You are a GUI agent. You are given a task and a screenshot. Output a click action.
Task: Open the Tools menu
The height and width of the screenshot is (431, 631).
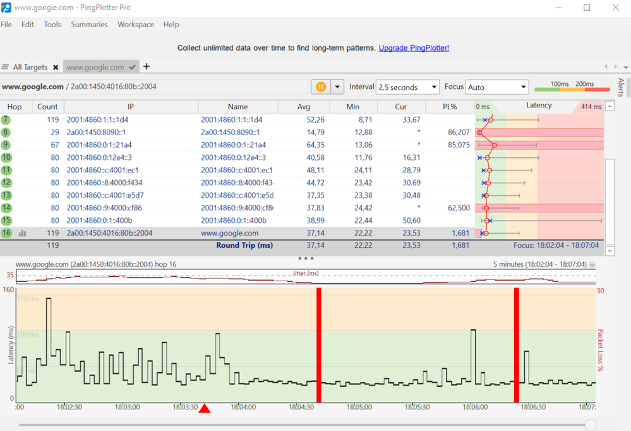(x=52, y=24)
